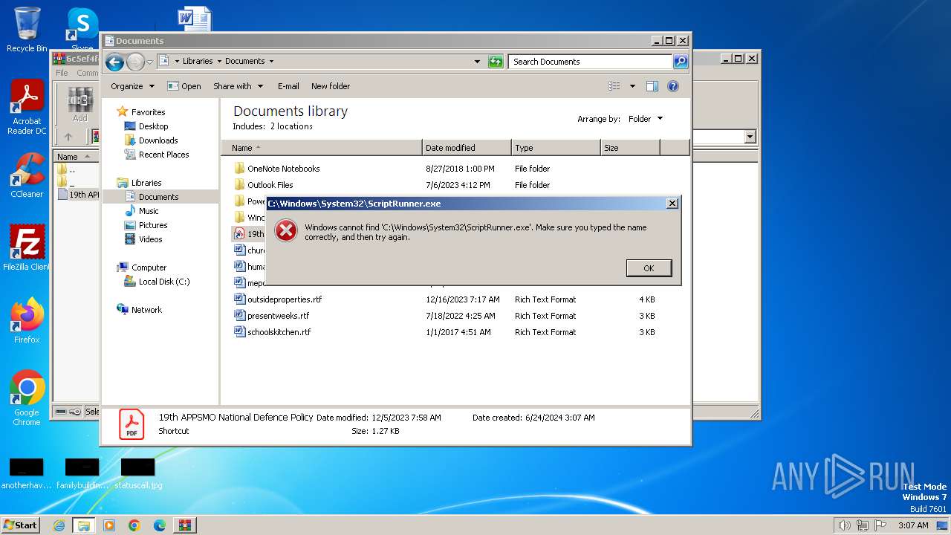This screenshot has width=951, height=535.
Task: Switch to WinRAR taskbar window
Action: point(185,525)
